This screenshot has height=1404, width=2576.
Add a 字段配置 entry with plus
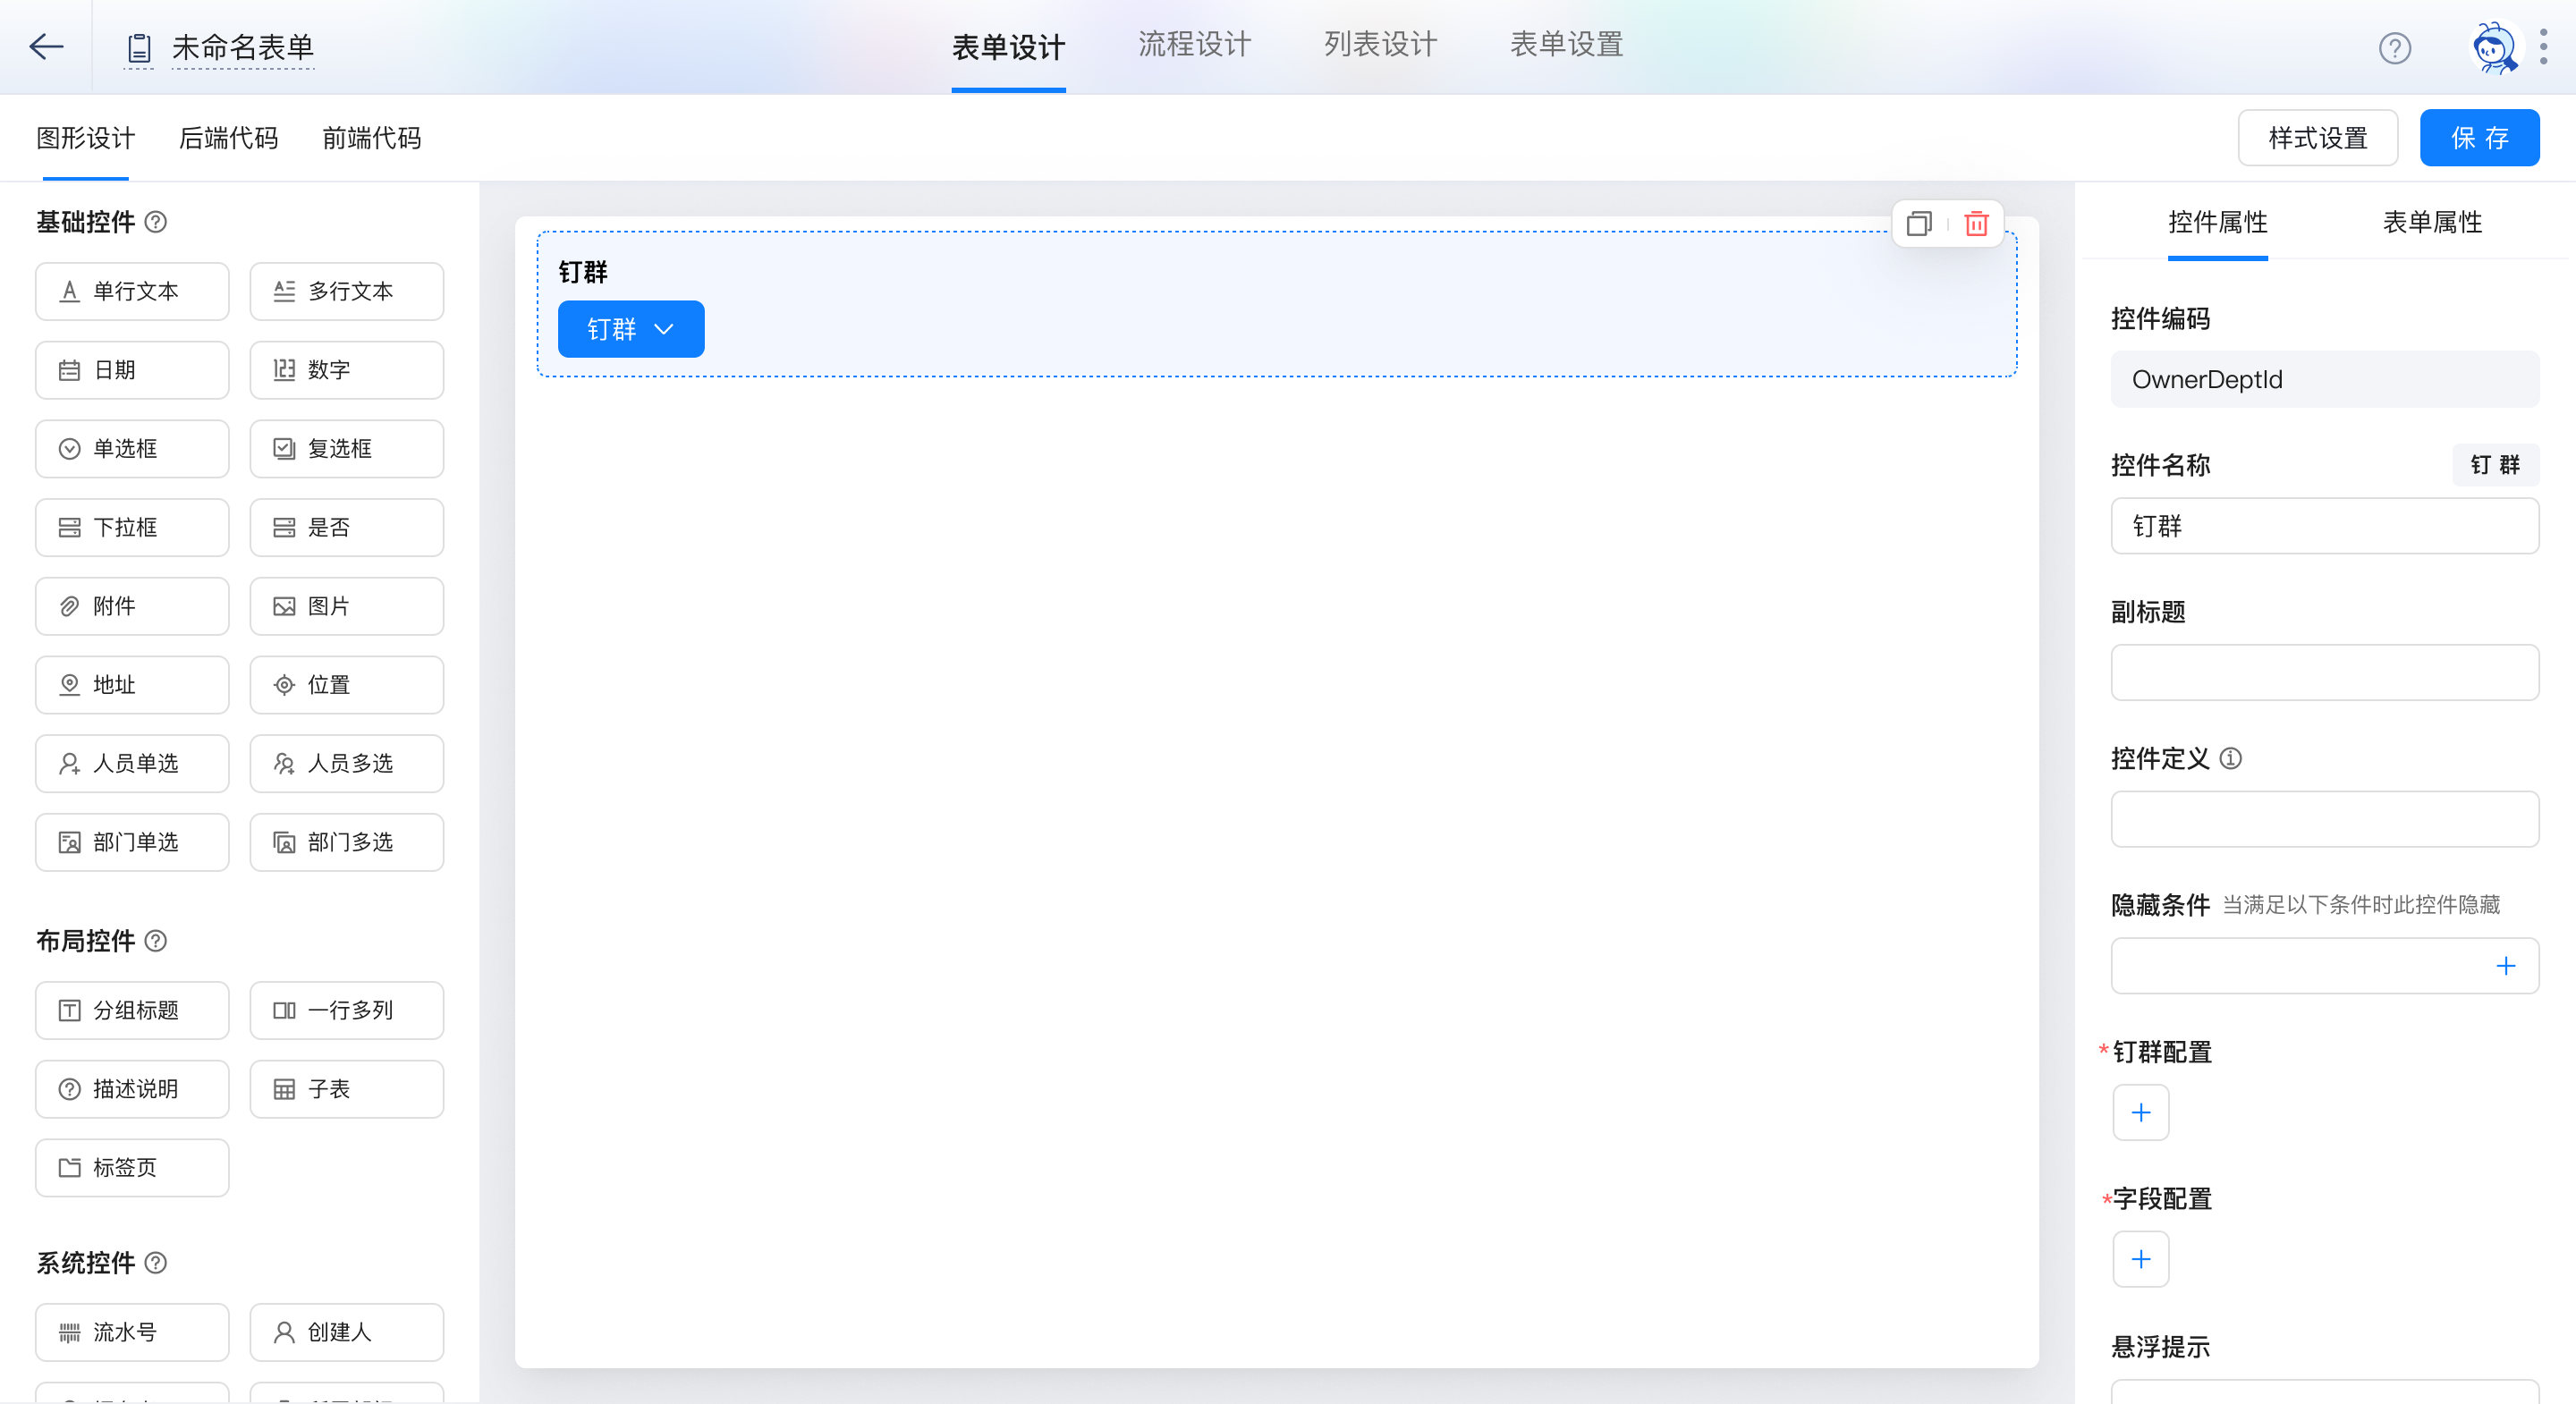2140,1258
